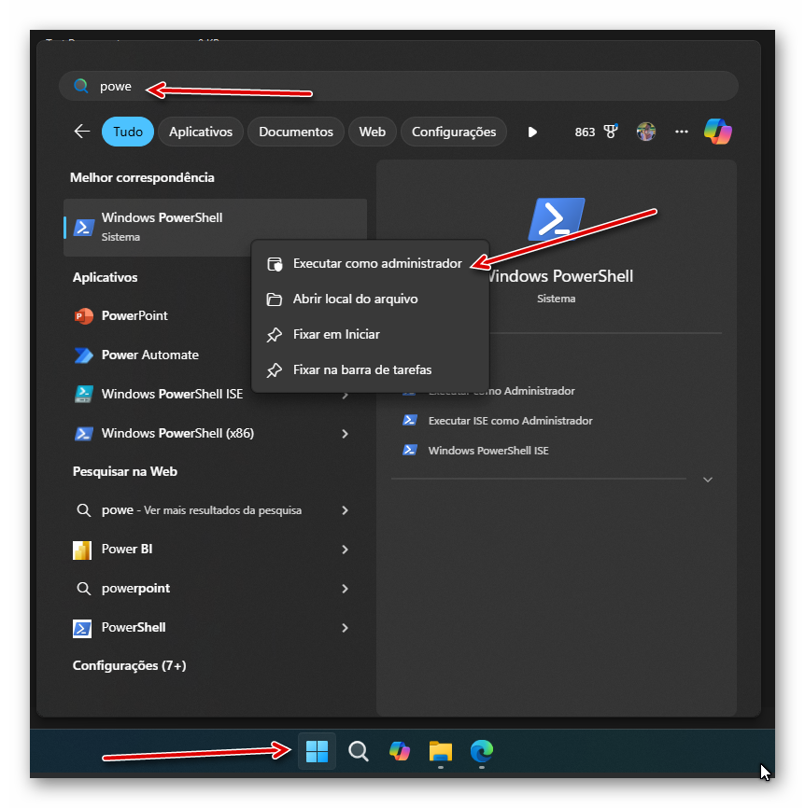Choose Fixar na barra de tarefas

tap(370, 370)
